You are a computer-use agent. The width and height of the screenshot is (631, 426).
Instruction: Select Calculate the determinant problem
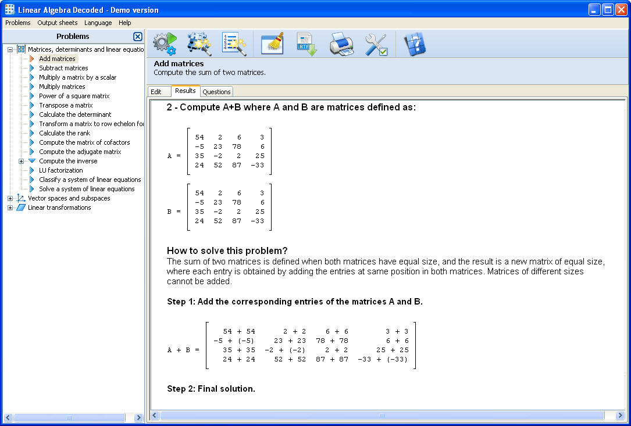click(75, 114)
